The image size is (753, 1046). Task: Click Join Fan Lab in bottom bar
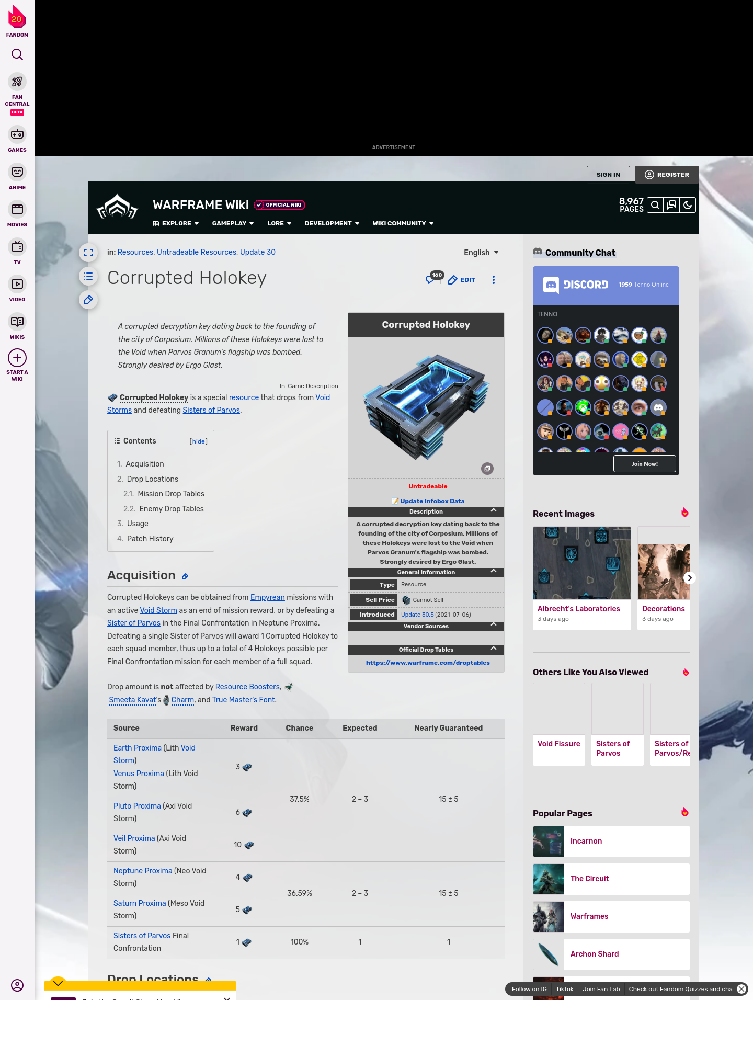click(601, 989)
